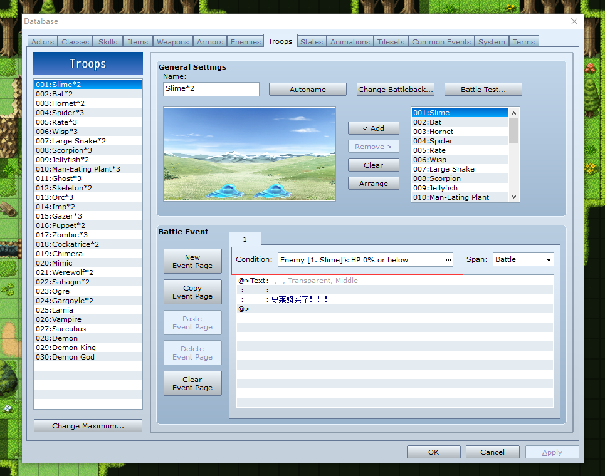This screenshot has width=605, height=476.
Task: Open the Common Events tab
Action: (441, 41)
